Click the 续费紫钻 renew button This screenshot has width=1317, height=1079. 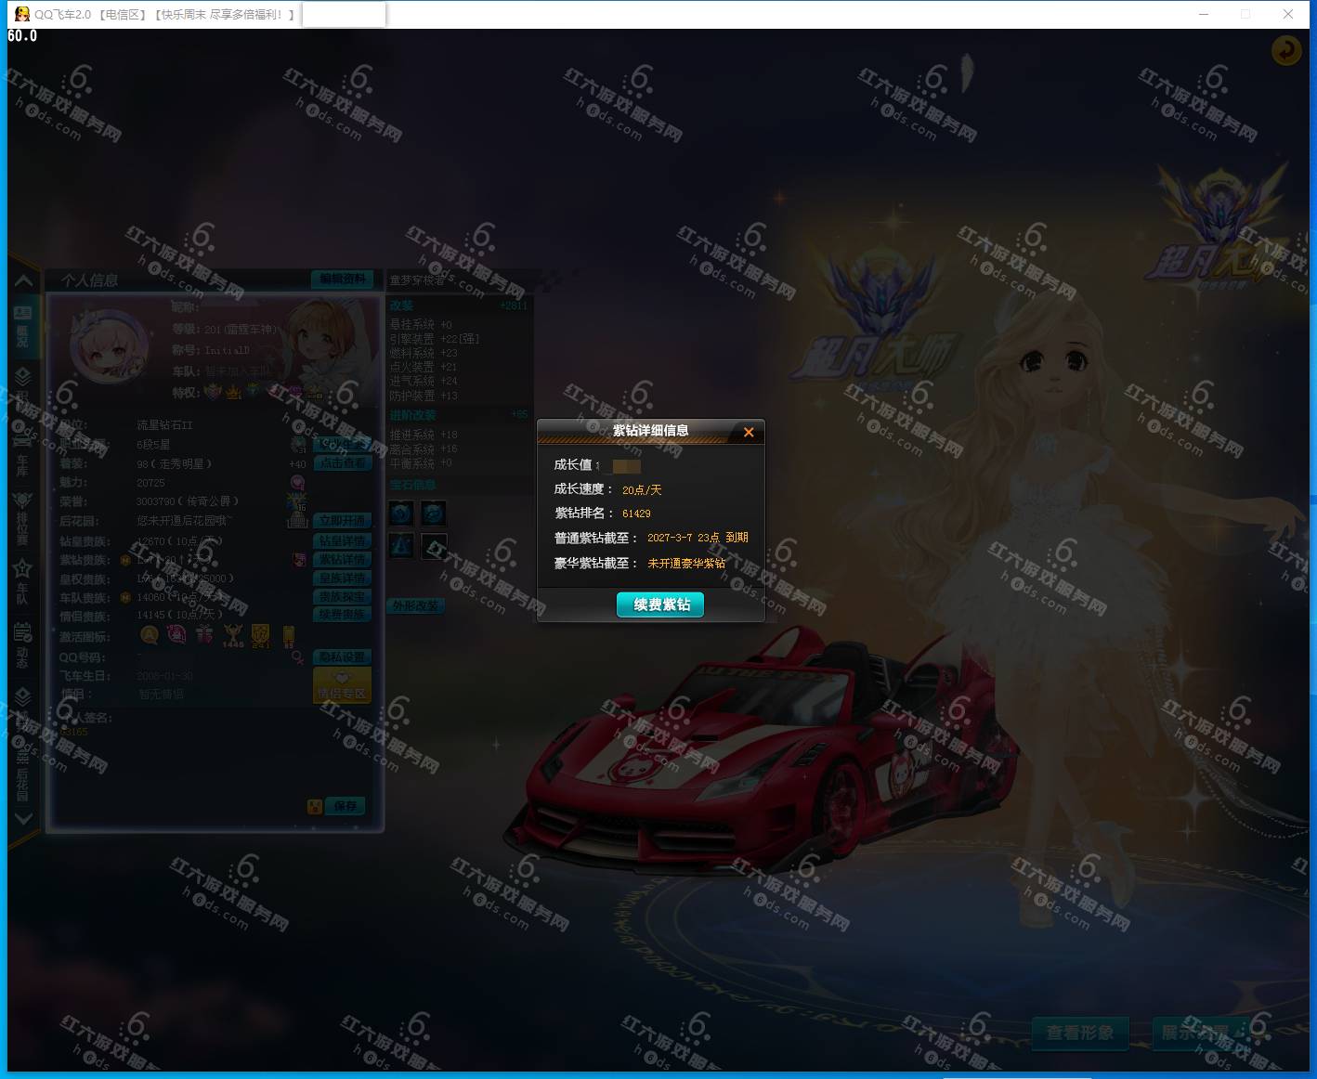tap(660, 604)
